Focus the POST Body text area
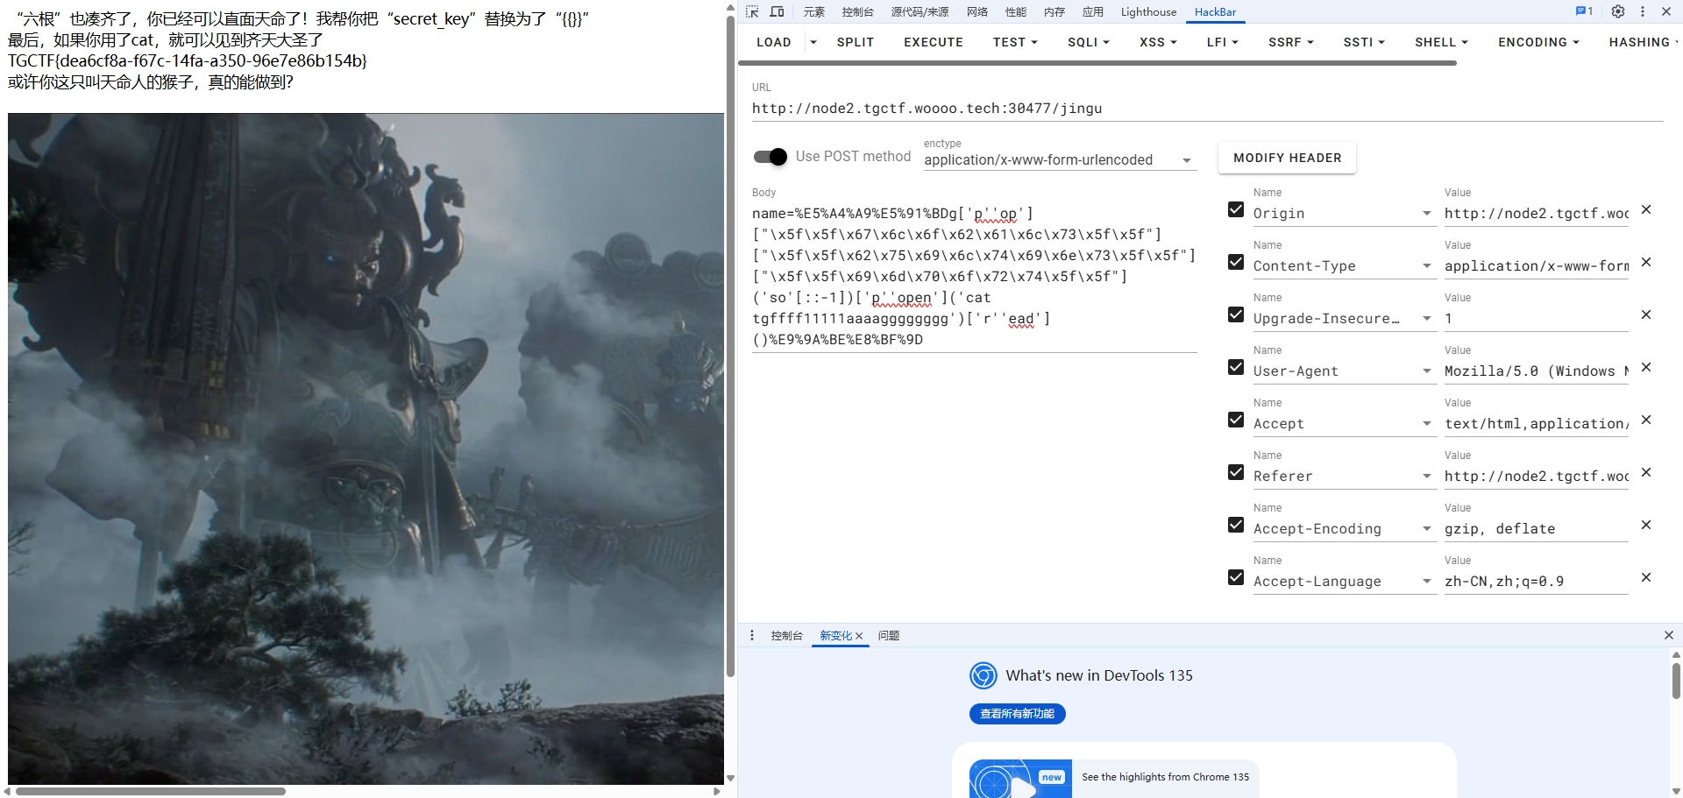 tap(974, 277)
